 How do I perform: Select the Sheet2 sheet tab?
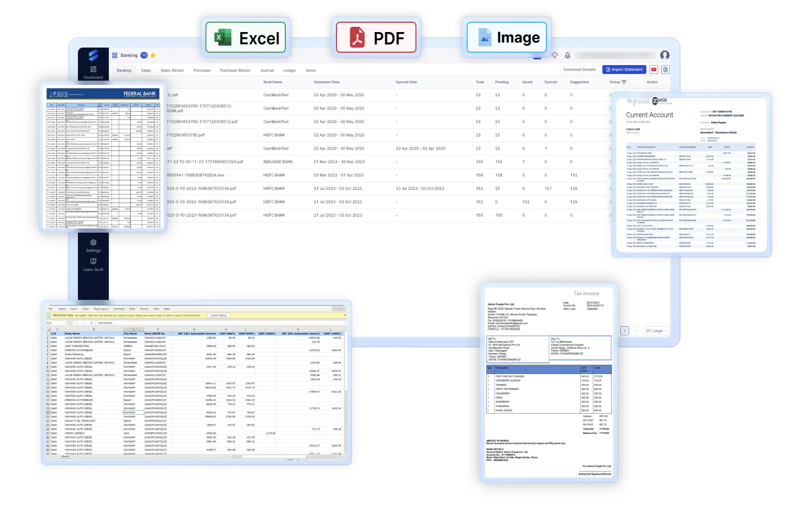(x=66, y=457)
